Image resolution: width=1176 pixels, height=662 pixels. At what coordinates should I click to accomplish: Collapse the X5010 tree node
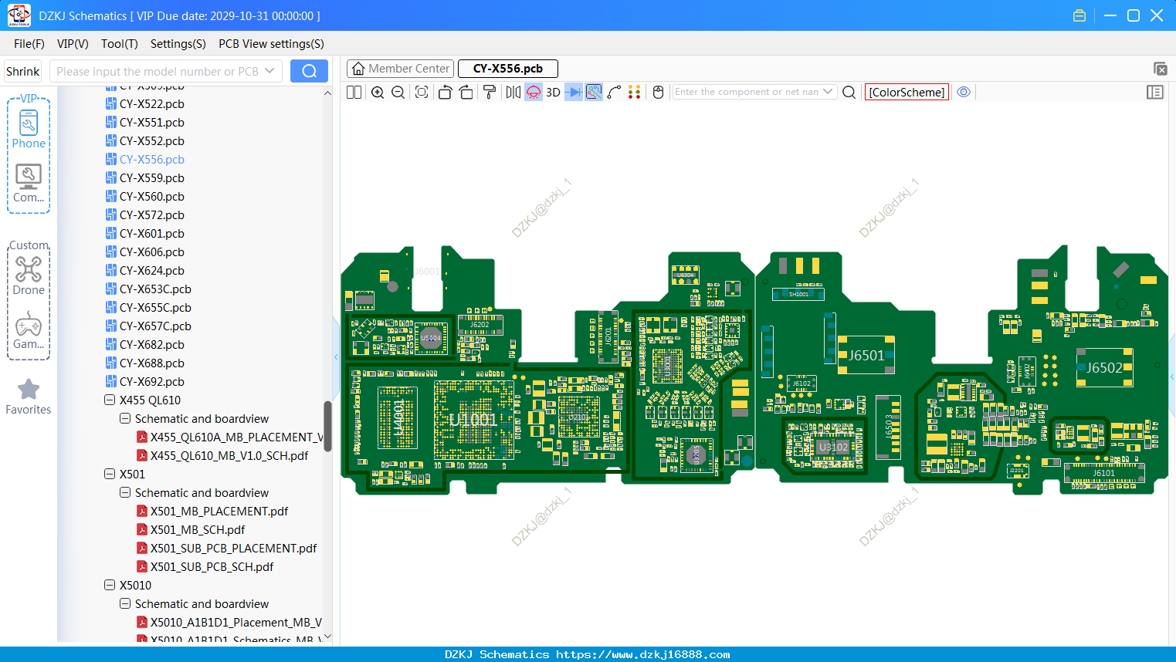click(x=110, y=586)
